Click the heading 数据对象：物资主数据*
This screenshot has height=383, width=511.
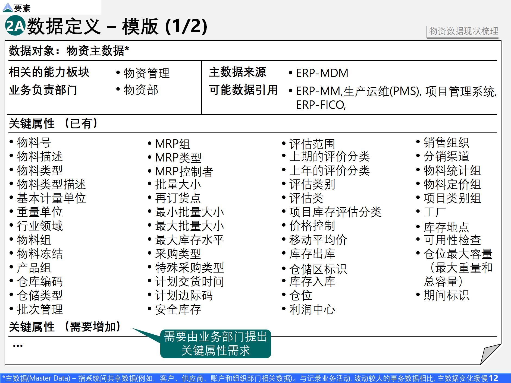[x=69, y=51]
